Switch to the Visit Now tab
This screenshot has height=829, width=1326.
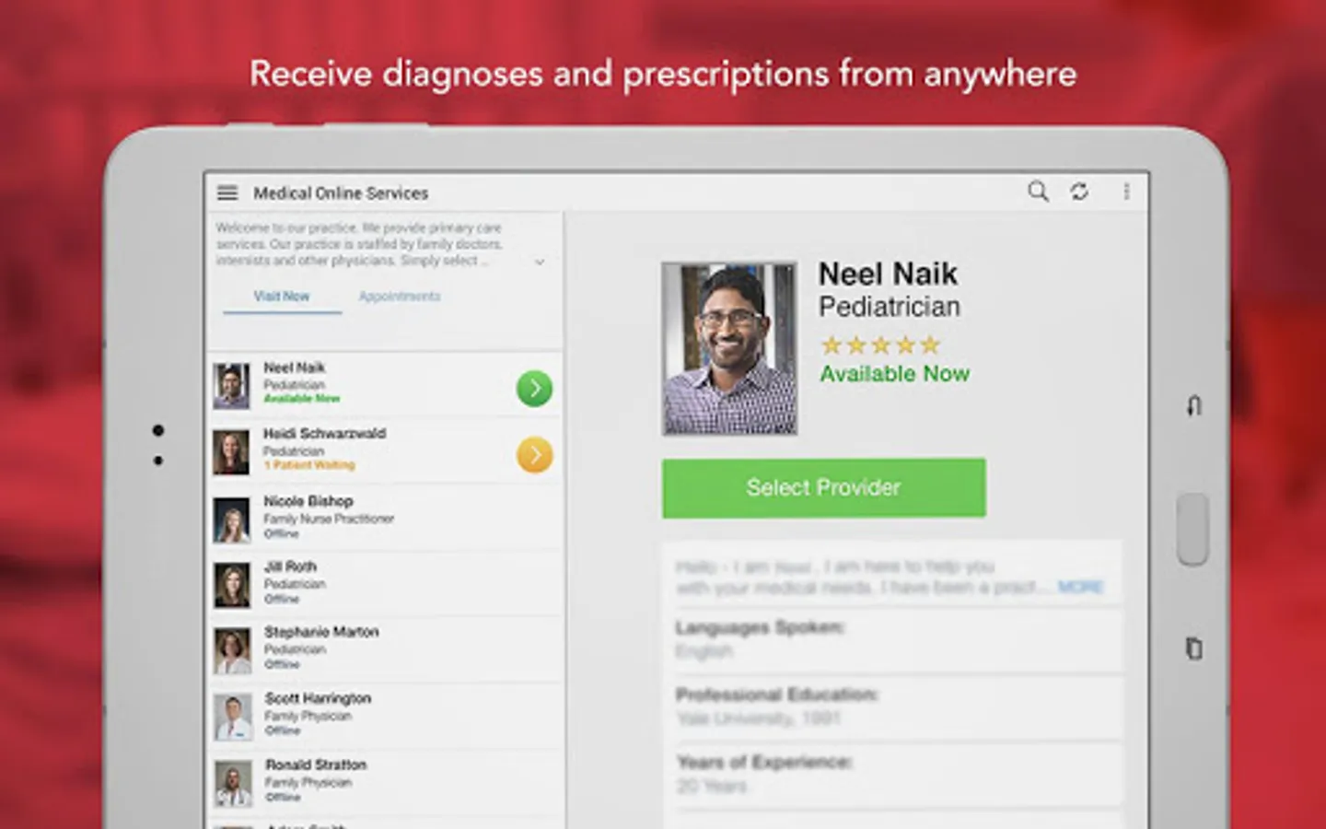coord(282,297)
